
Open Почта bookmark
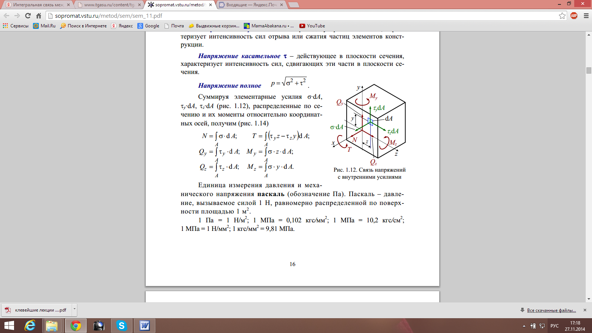(174, 26)
